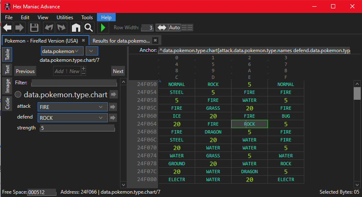Click the Next button

point(118,71)
